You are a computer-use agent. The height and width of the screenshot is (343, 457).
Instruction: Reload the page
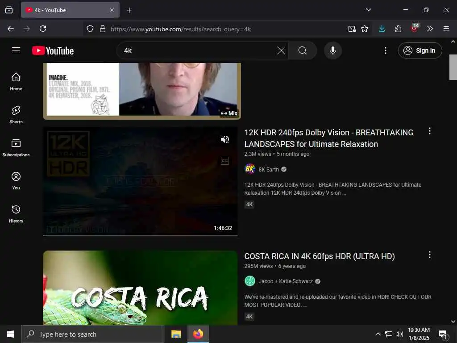tap(43, 29)
